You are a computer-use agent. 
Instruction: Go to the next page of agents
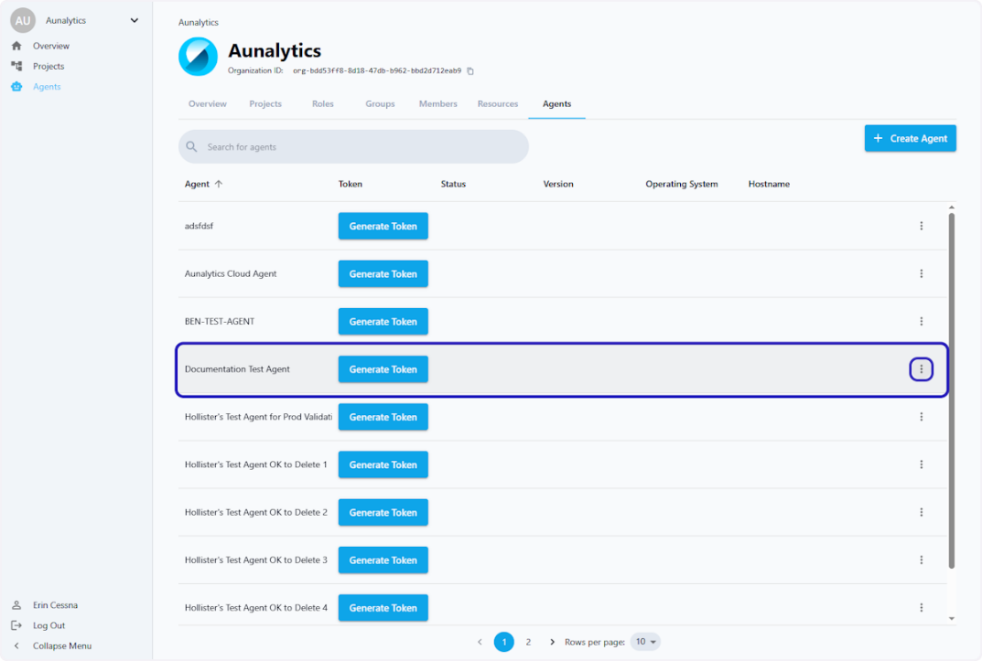click(x=552, y=642)
